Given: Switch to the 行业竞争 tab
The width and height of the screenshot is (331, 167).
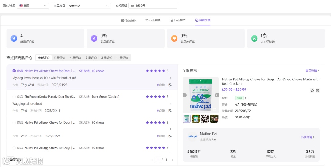Looking at the screenshot, I should (x=153, y=20).
